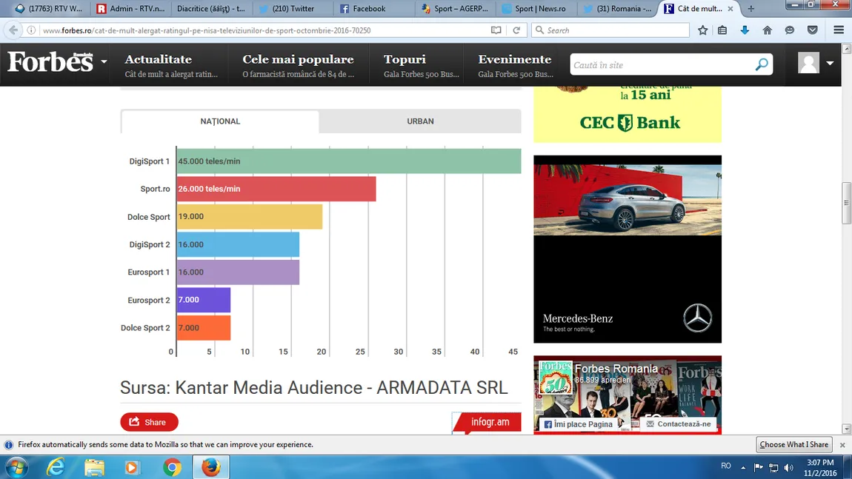Bookmark this page with the star icon
This screenshot has width=852, height=479.
pos(702,30)
